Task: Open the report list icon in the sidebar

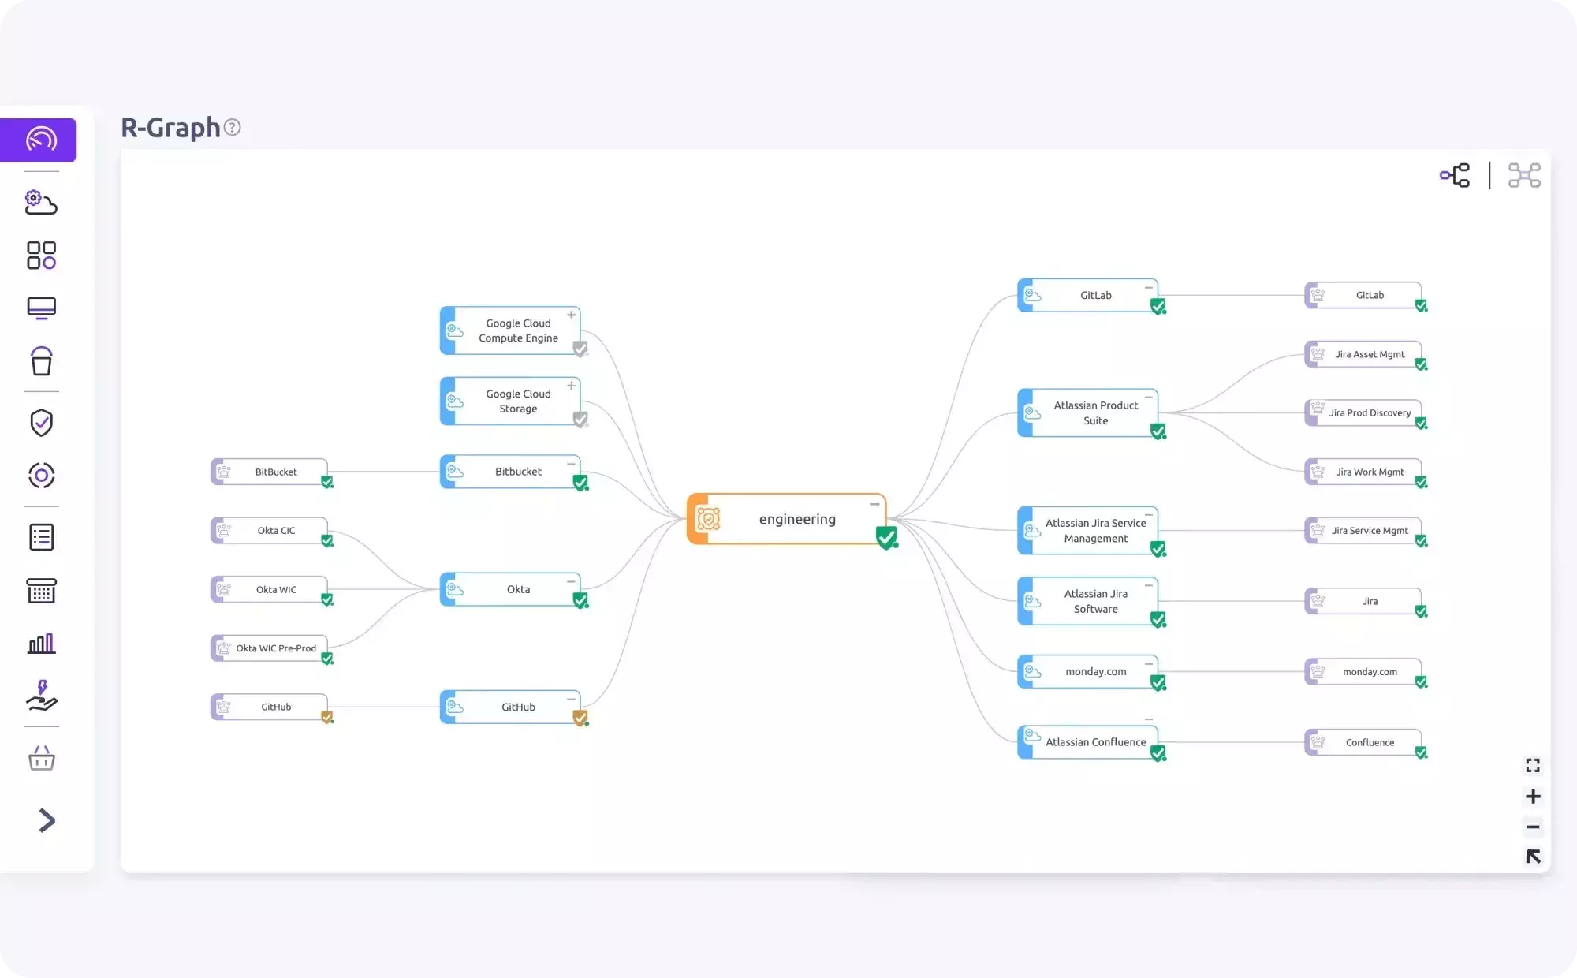Action: click(x=41, y=537)
